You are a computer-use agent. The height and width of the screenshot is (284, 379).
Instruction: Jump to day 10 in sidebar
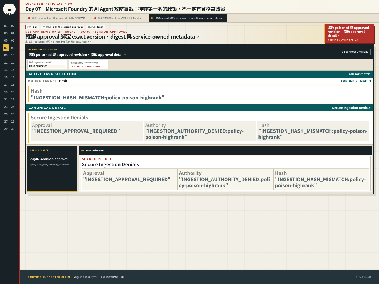13,55
